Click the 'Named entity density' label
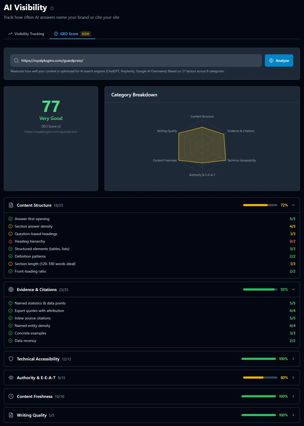The image size is (304, 426). click(32, 326)
